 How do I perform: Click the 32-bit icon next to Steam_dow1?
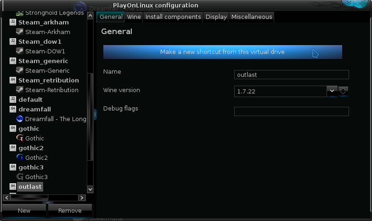[x=13, y=42]
